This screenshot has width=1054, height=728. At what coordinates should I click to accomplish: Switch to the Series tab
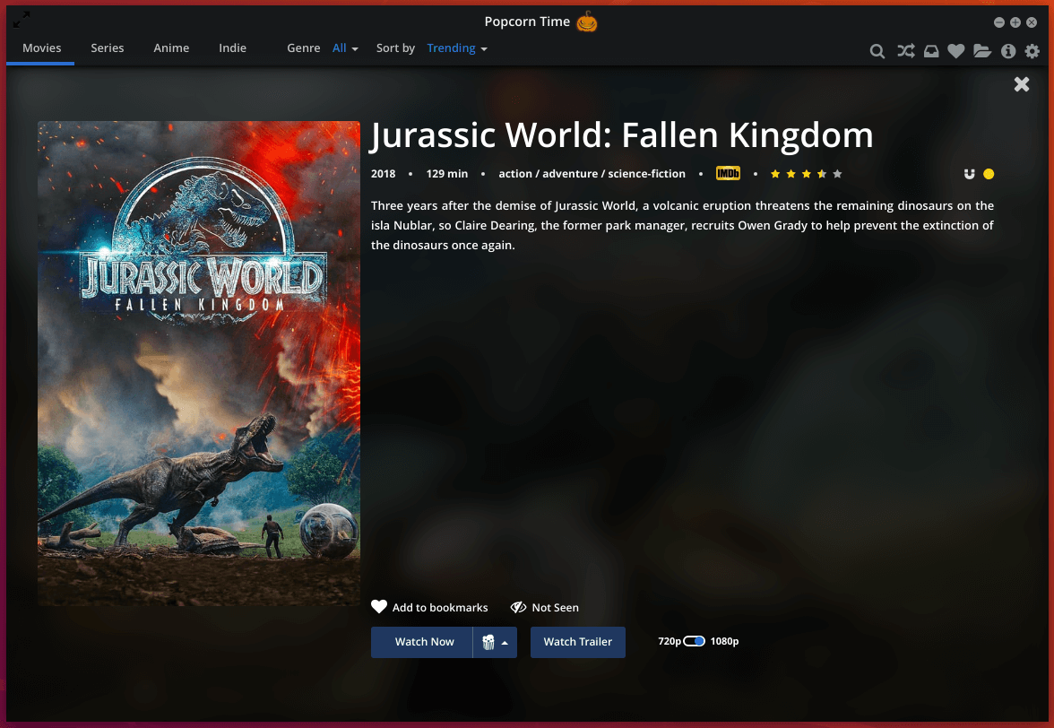pos(107,48)
